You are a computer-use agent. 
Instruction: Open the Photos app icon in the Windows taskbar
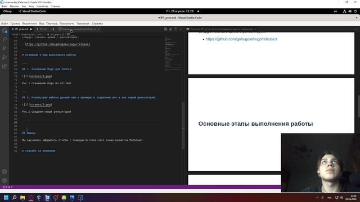[72, 198]
